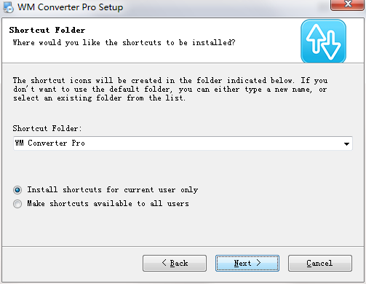The width and height of the screenshot is (366, 284).
Task: Click the setup installer icon in title bar
Action: click(x=9, y=7)
